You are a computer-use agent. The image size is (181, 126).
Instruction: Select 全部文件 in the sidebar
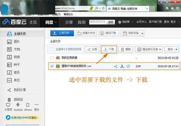coord(22,34)
